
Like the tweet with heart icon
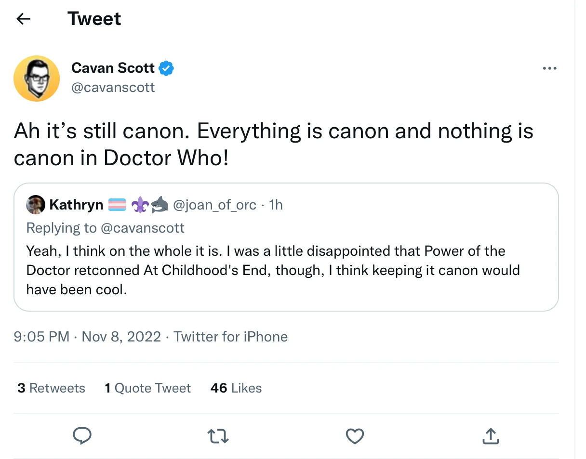(x=355, y=436)
